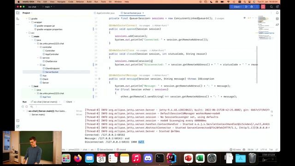Open the ws-chat project dropdown
Viewport: 295px width, 166px height.
(33, 7)
